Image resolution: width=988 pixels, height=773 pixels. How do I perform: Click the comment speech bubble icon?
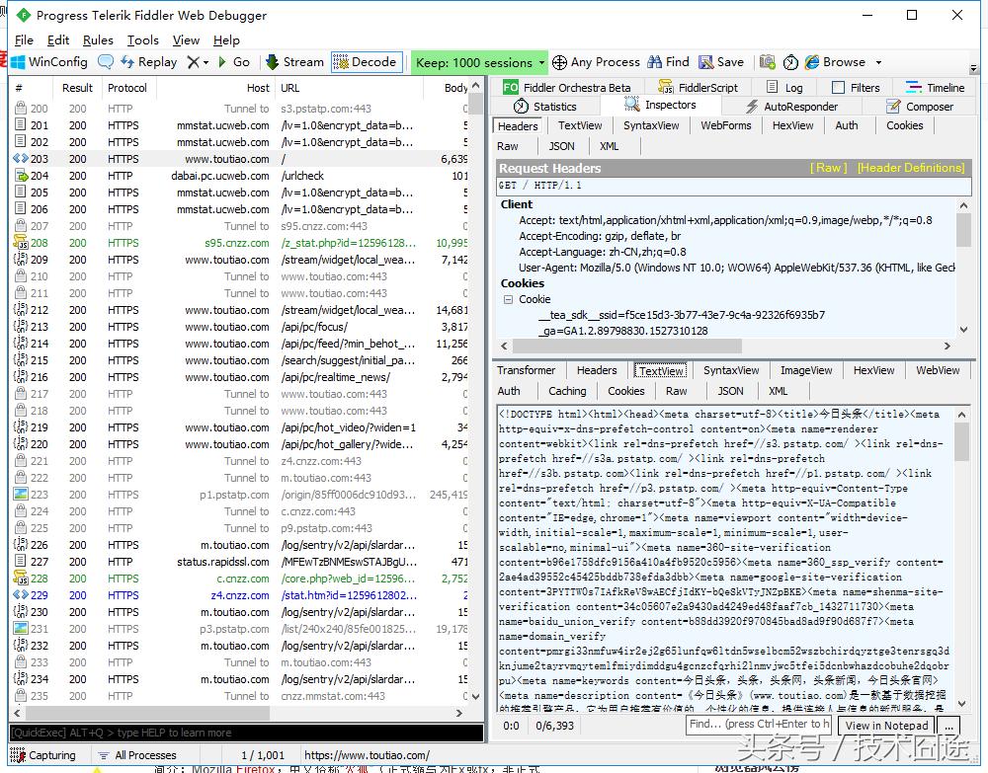(106, 61)
